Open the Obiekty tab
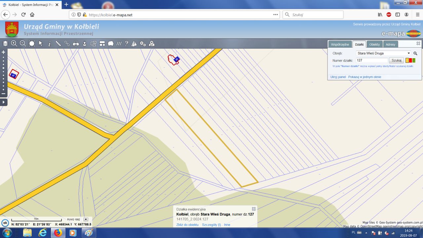 point(375,44)
